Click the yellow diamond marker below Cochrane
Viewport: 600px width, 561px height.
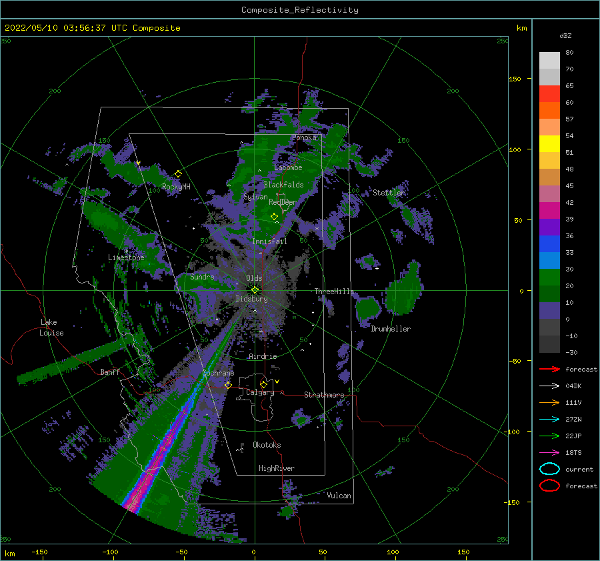(x=228, y=385)
